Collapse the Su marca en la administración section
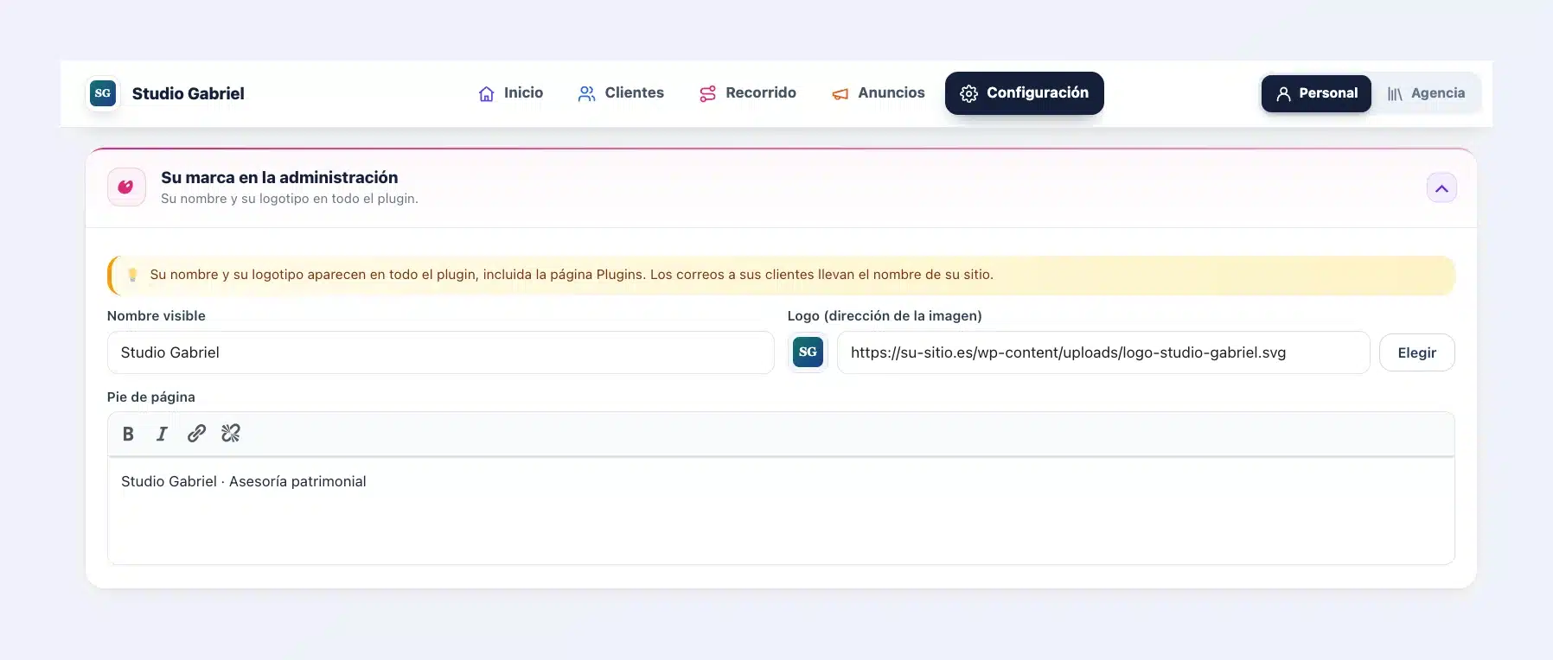 [1441, 188]
